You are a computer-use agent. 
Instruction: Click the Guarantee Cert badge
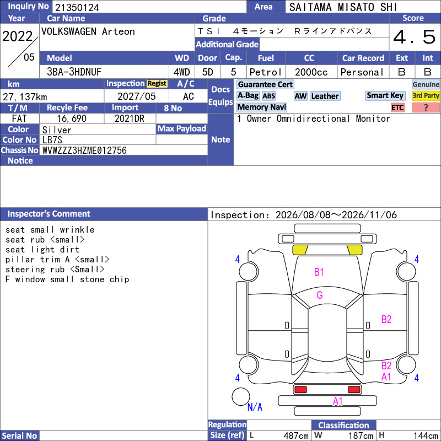point(265,84)
